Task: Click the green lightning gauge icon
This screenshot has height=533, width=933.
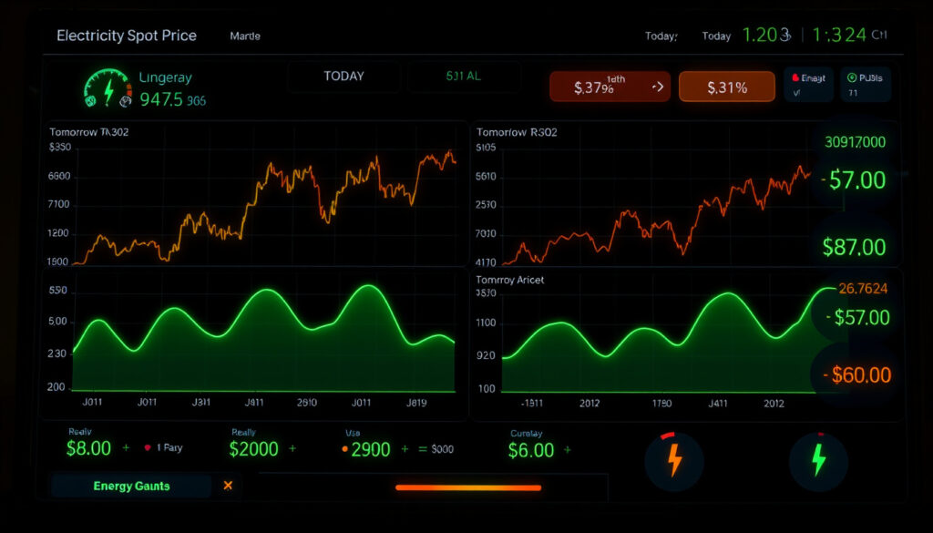Action: [108, 89]
